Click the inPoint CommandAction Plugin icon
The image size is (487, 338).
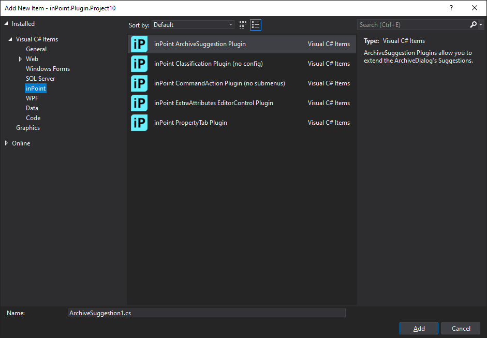click(x=139, y=83)
